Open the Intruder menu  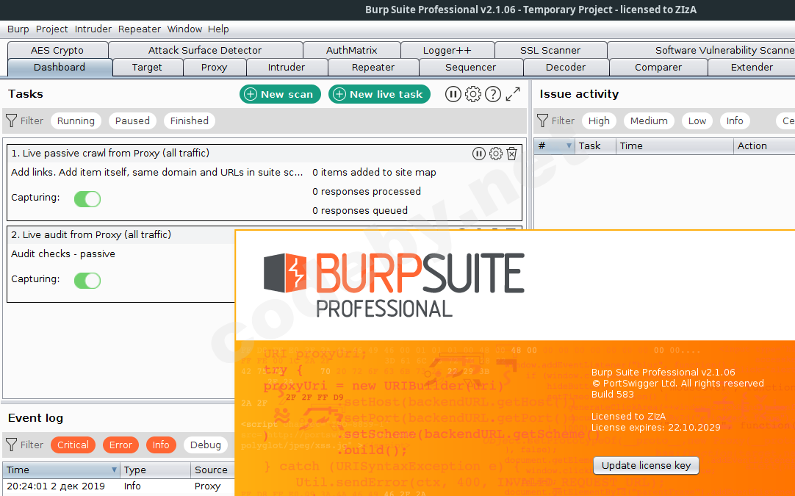(93, 29)
